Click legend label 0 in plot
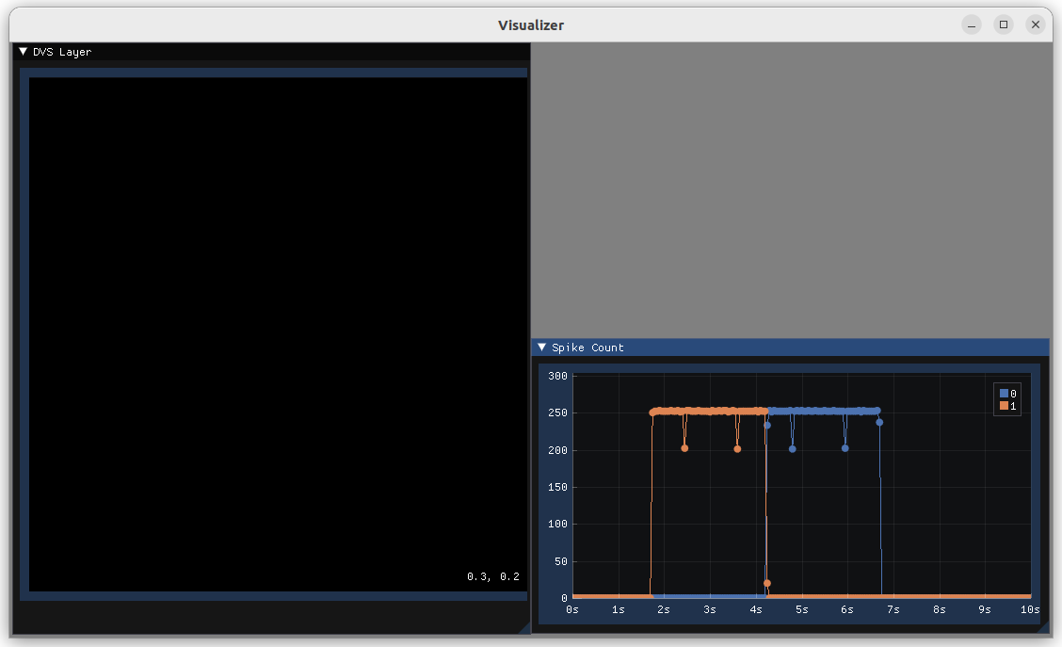 [1013, 394]
